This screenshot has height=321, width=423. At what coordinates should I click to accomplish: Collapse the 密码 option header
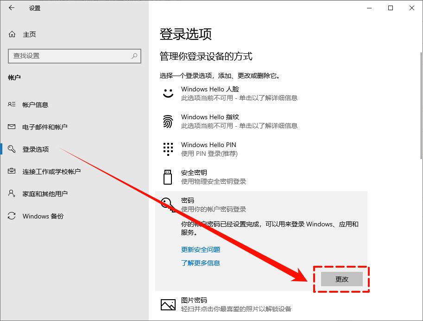click(x=261, y=205)
